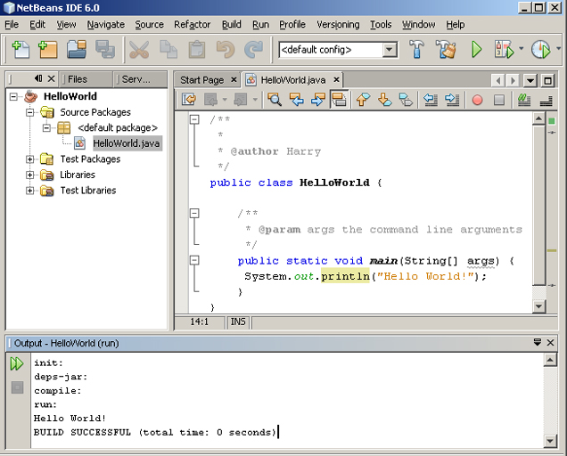Debug Main Project icon

point(504,50)
